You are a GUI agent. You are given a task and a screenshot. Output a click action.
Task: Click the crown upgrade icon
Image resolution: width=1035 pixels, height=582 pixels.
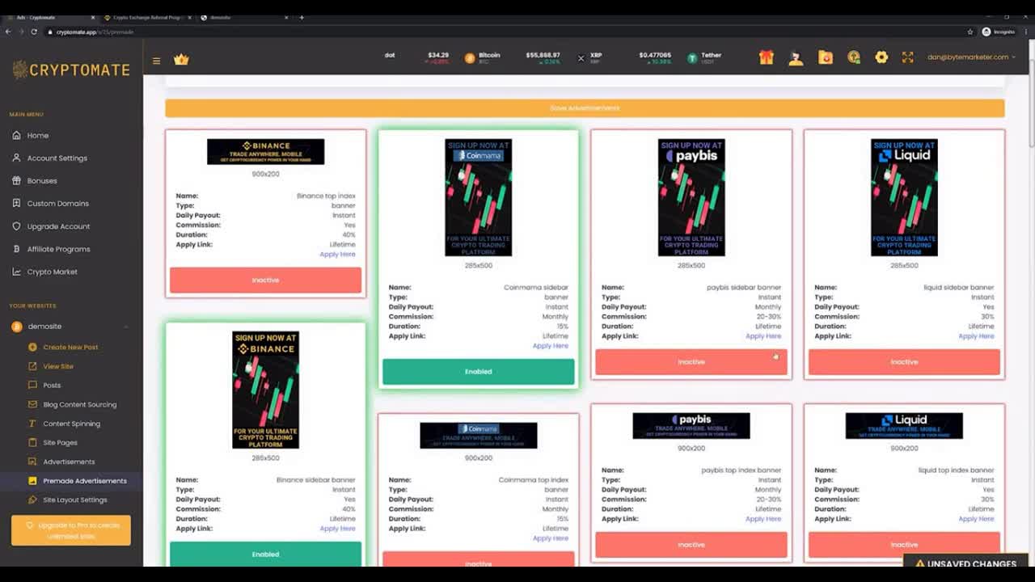click(181, 60)
